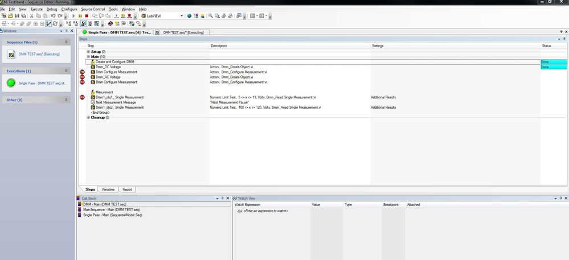
Task: Click the magnifying glass Find icon
Action: (211, 16)
